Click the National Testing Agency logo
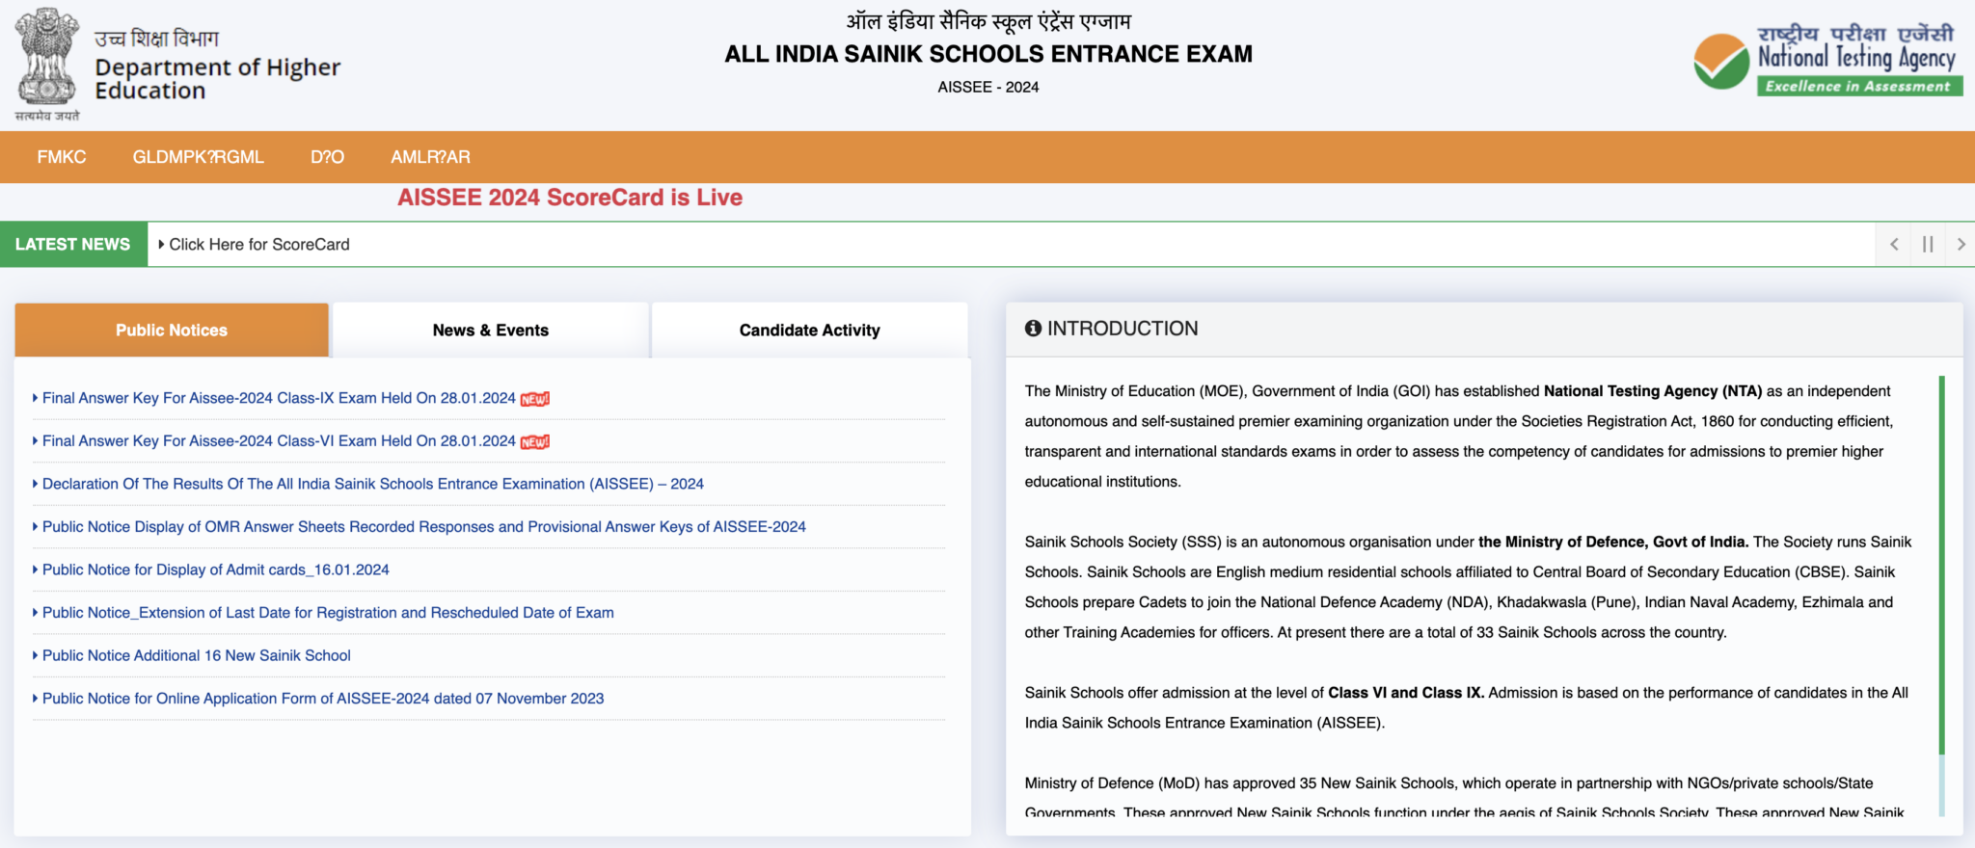 [1827, 60]
